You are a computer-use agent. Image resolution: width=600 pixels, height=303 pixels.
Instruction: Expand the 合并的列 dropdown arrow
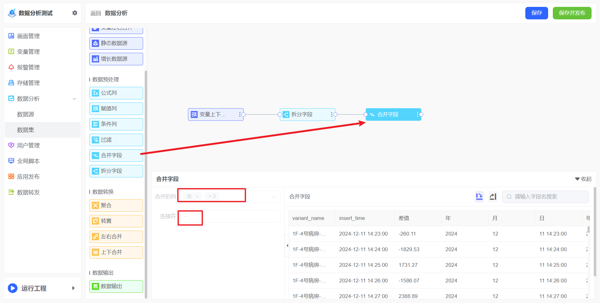(x=273, y=197)
